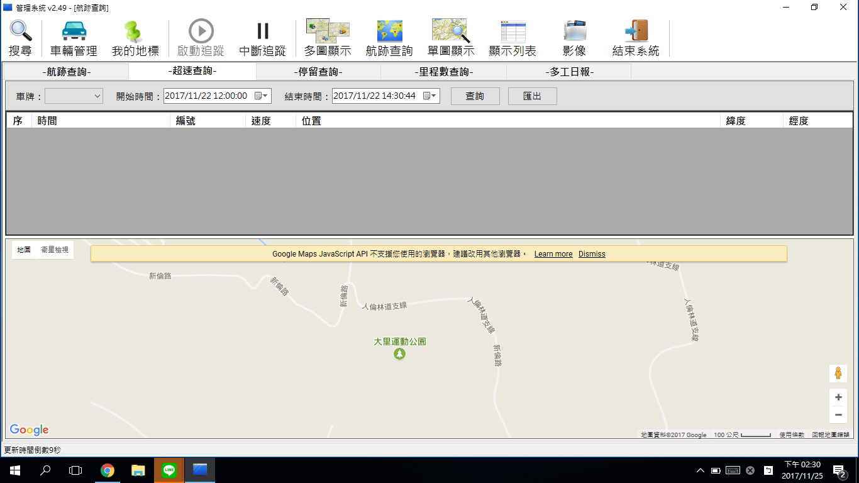Switch to the 里程數查詢 tab
This screenshot has width=859, height=483.
443,72
